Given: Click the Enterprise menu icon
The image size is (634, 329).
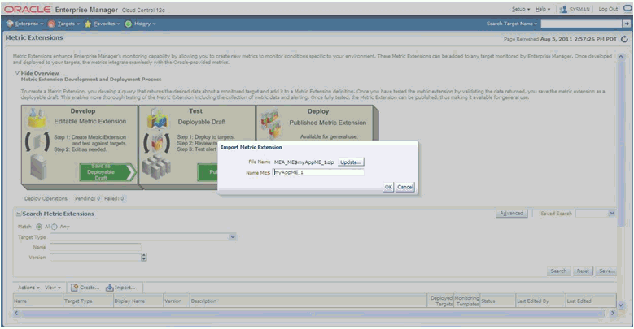Looking at the screenshot, I should [x=10, y=24].
